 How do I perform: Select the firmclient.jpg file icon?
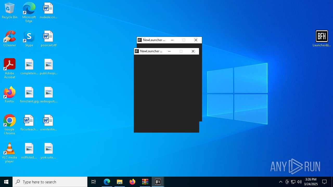[29, 95]
